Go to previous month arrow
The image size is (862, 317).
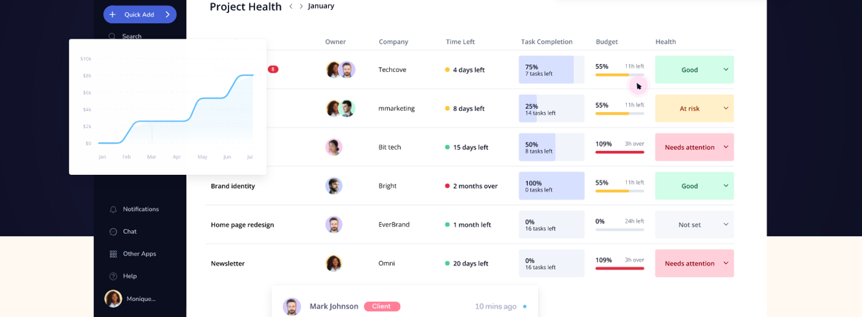click(291, 6)
